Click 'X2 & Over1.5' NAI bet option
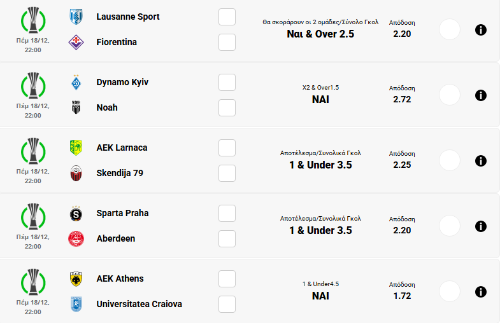 coord(320,99)
